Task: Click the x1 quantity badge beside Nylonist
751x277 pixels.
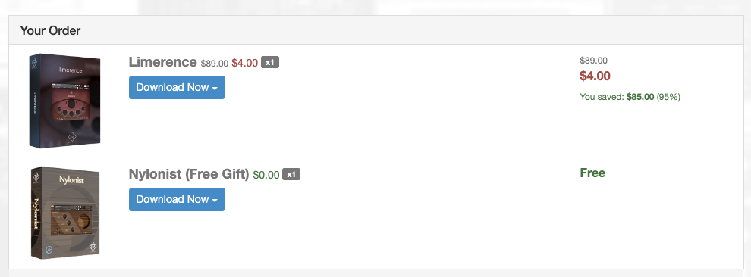Action: 291,174
